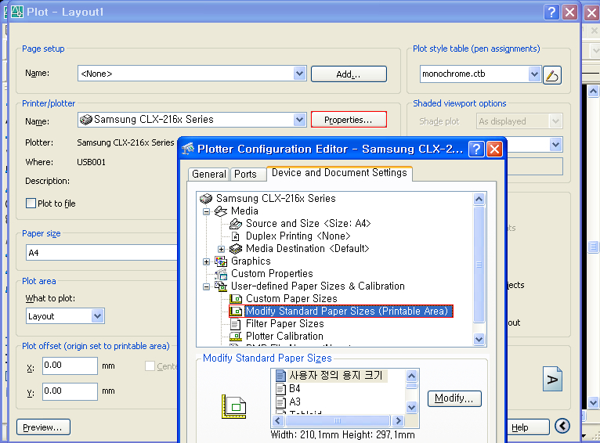Select Source and Size <Size: A4> row
The image size is (600, 443).
tap(308, 224)
